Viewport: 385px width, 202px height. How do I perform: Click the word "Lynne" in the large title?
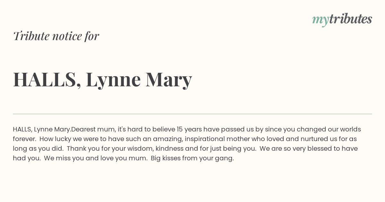coord(113,80)
